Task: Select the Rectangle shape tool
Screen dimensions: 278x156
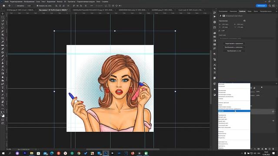Action: [3, 98]
